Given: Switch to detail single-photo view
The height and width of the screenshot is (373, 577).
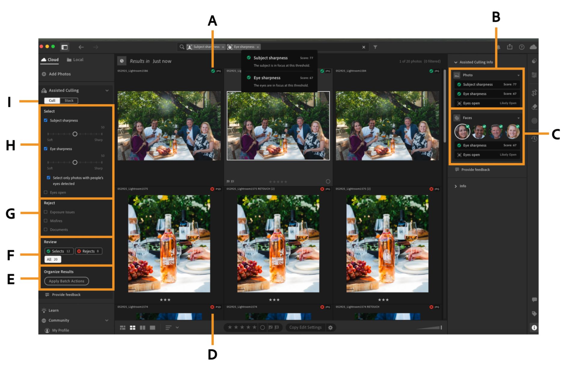Looking at the screenshot, I should (x=153, y=328).
